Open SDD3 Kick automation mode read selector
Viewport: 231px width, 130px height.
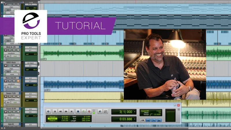(15, 71)
